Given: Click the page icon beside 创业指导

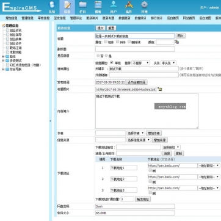Looking at the screenshot, I should click(7, 35).
